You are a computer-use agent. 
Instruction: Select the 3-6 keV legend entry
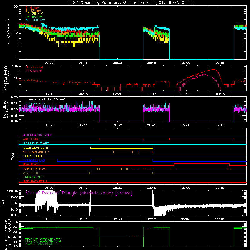click(32, 7)
